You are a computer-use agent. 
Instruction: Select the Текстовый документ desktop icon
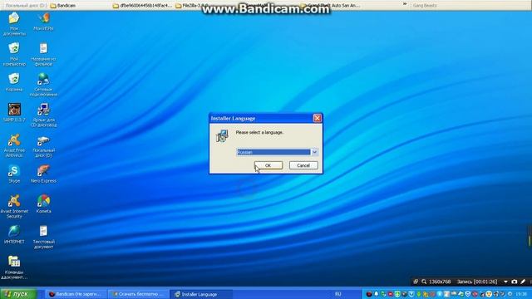[x=43, y=237]
